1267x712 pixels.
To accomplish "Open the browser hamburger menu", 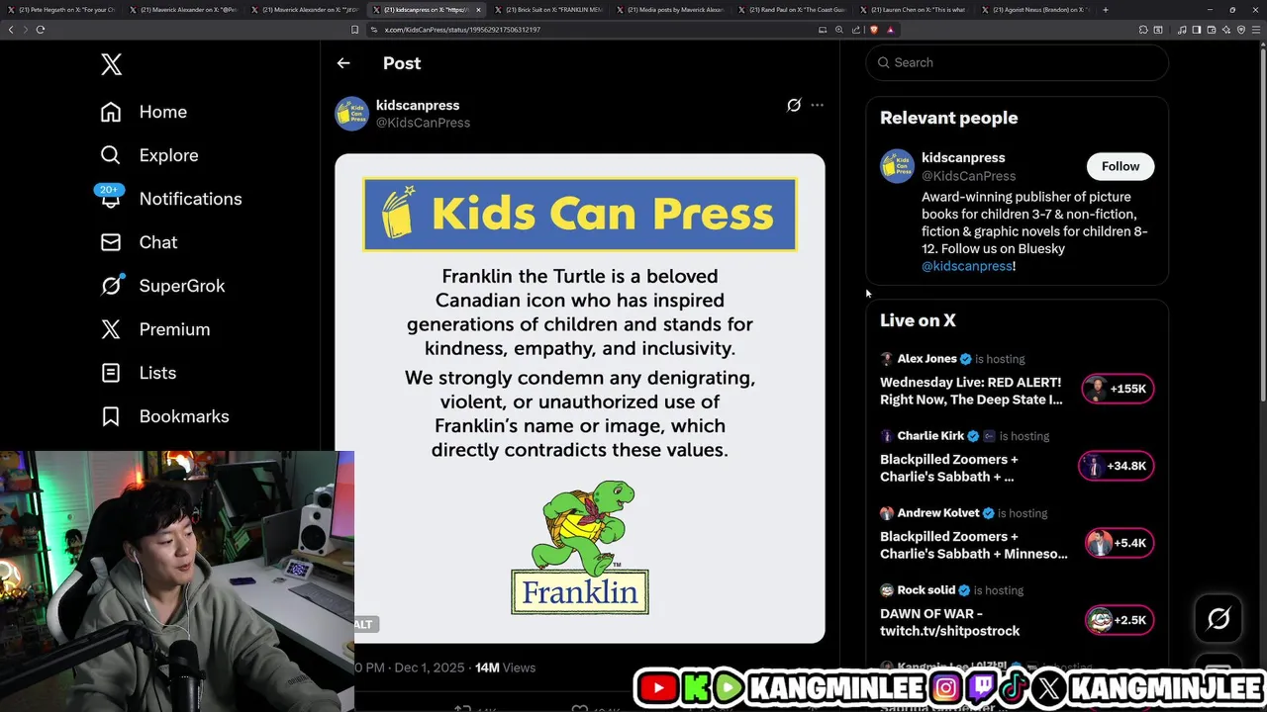I will click(1256, 30).
